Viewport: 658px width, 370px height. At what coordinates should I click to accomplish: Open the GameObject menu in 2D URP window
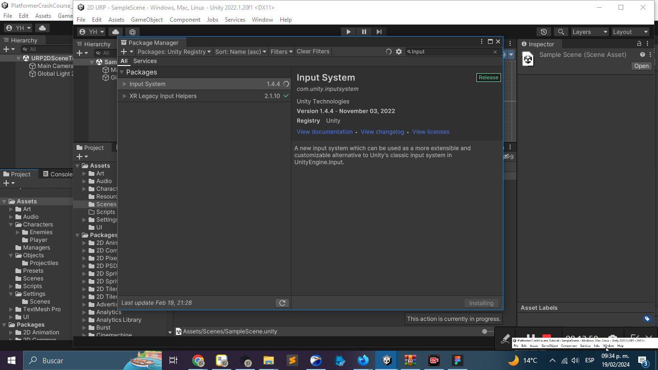click(x=147, y=20)
